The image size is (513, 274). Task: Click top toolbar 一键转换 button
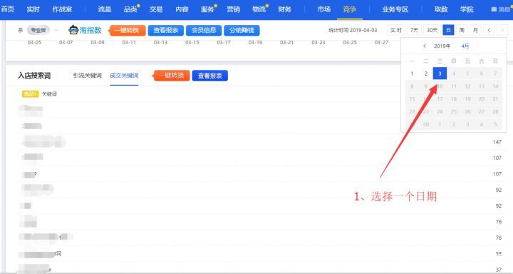pos(128,30)
